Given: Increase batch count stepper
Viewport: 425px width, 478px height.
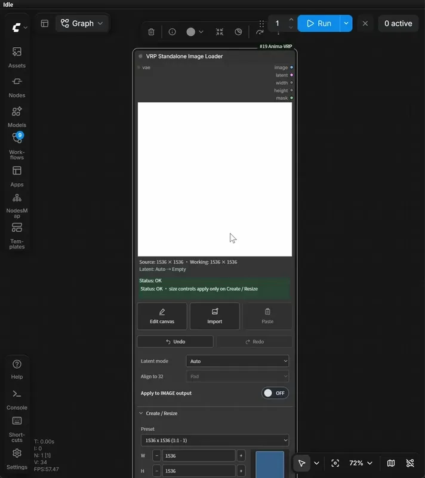Looking at the screenshot, I should click(291, 20).
